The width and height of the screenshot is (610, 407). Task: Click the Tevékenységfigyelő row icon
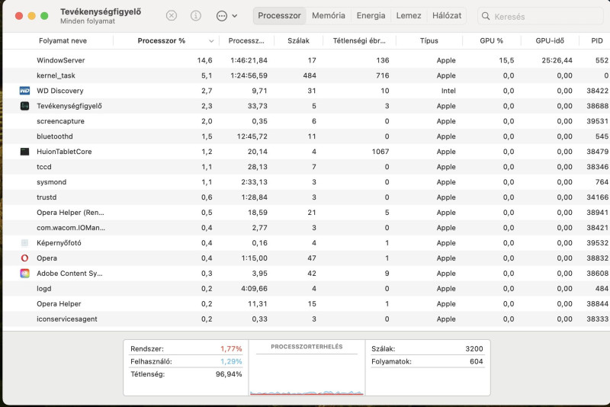point(24,106)
